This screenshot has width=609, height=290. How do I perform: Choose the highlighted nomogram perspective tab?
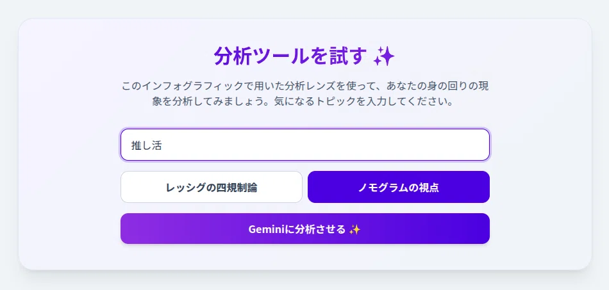point(399,187)
